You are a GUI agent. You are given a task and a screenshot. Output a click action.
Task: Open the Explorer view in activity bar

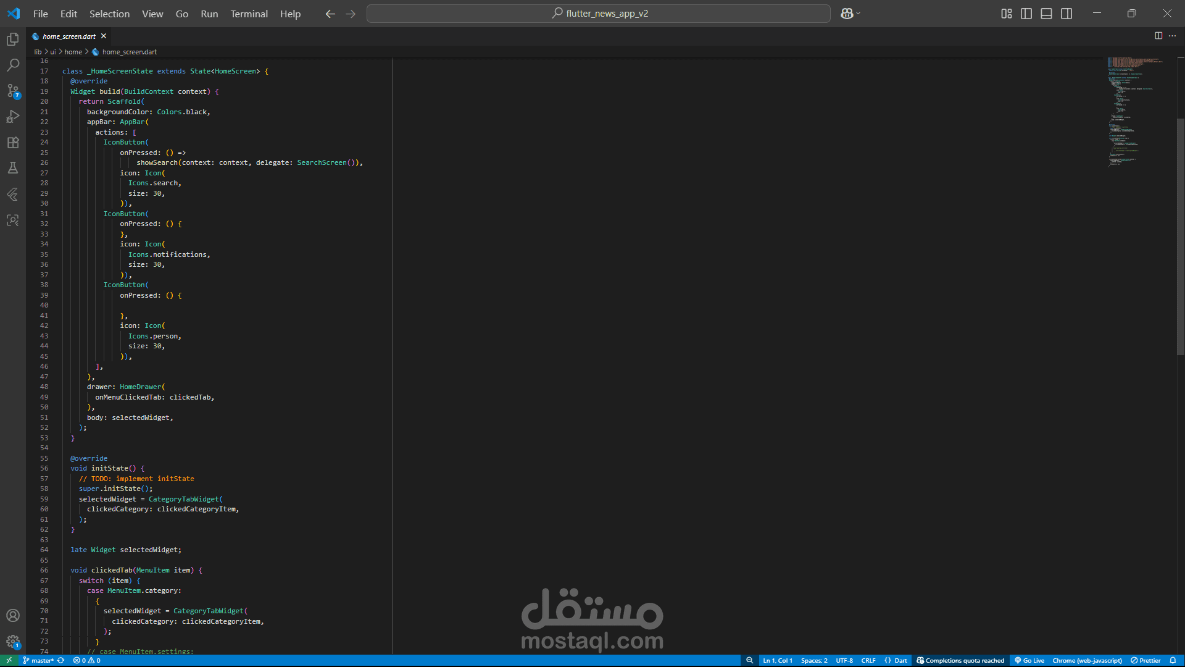click(x=13, y=40)
